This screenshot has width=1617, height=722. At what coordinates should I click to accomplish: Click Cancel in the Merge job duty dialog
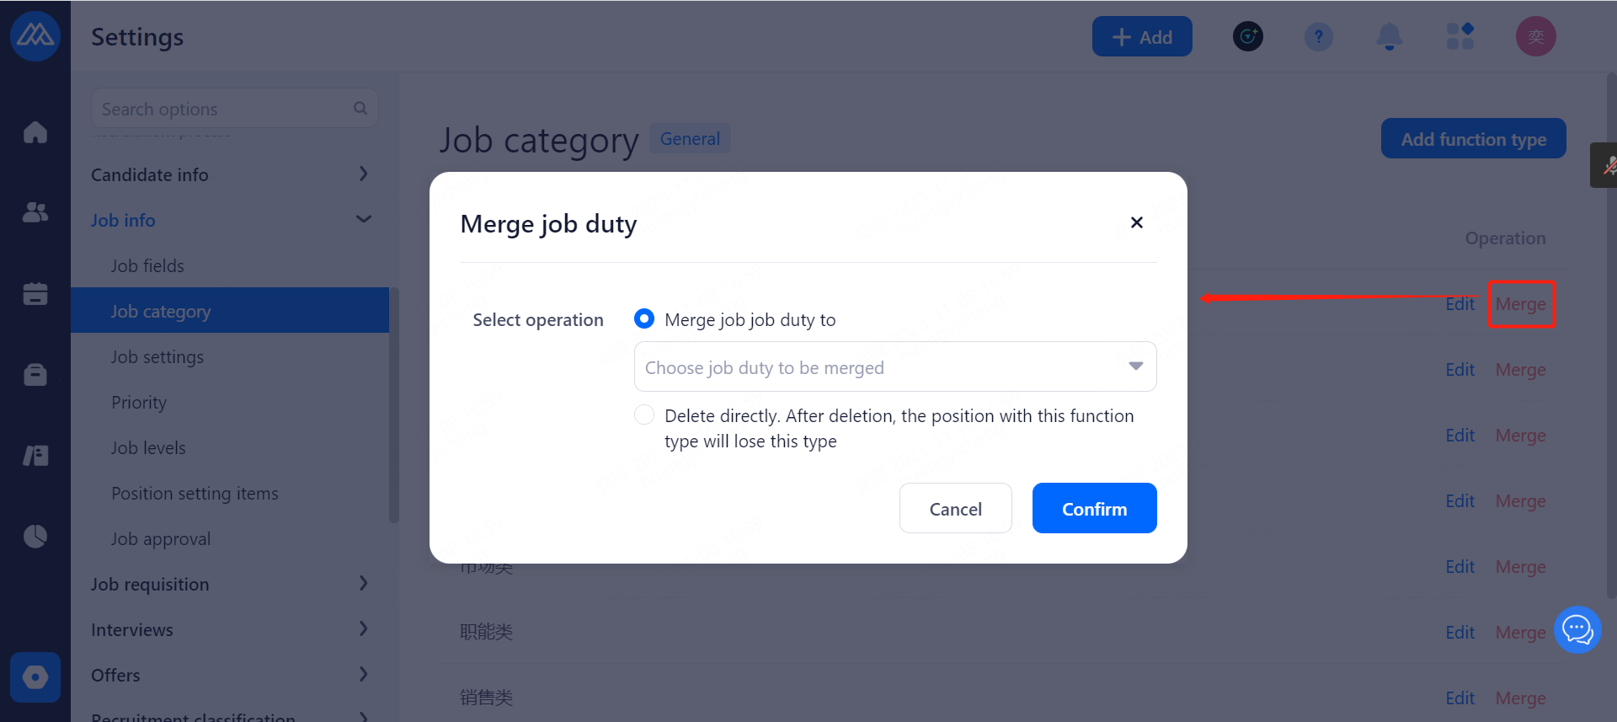tap(955, 509)
